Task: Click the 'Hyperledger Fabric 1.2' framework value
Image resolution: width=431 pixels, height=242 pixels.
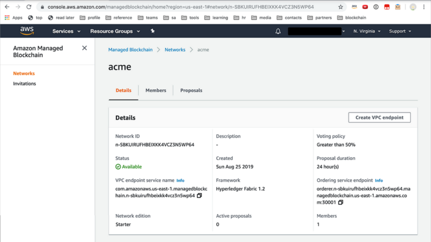Action: [240, 189]
